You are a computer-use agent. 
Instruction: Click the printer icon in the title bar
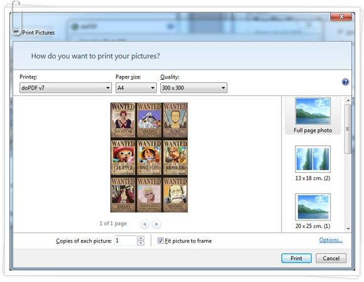16,31
